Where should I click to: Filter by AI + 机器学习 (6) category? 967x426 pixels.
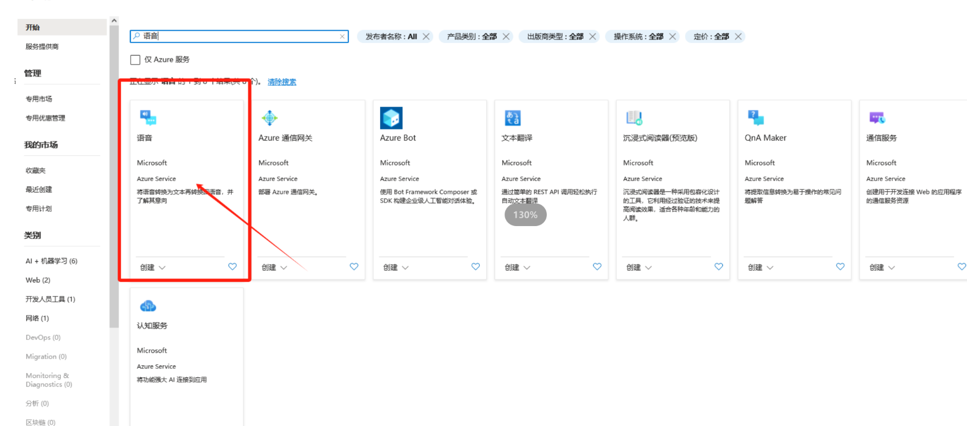(x=51, y=261)
